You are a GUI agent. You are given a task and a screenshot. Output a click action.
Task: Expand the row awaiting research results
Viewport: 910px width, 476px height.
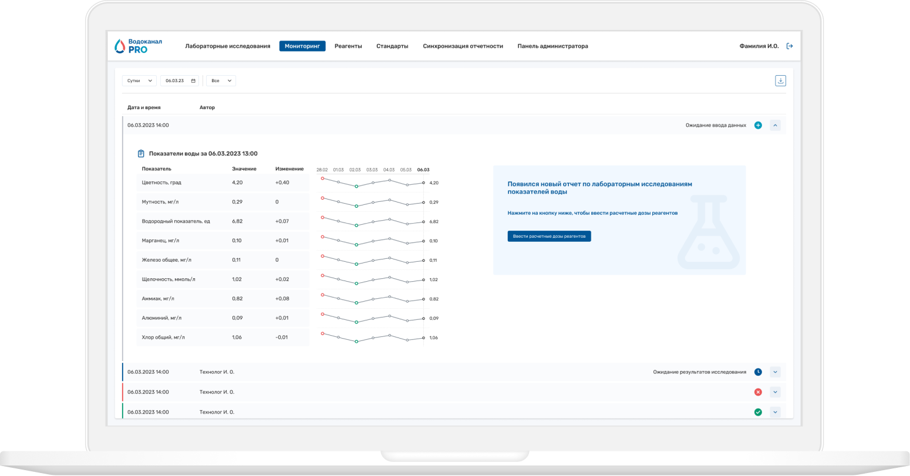click(775, 372)
